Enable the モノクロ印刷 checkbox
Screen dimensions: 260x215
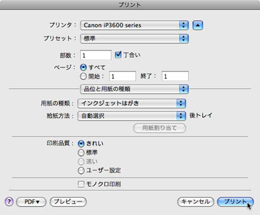[81, 184]
